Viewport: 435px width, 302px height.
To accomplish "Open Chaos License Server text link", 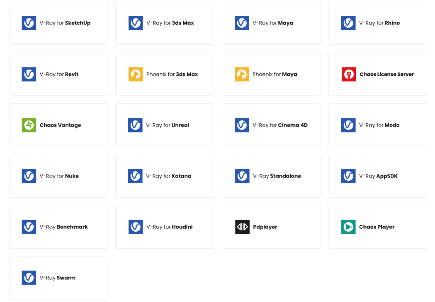I will pyautogui.click(x=386, y=74).
